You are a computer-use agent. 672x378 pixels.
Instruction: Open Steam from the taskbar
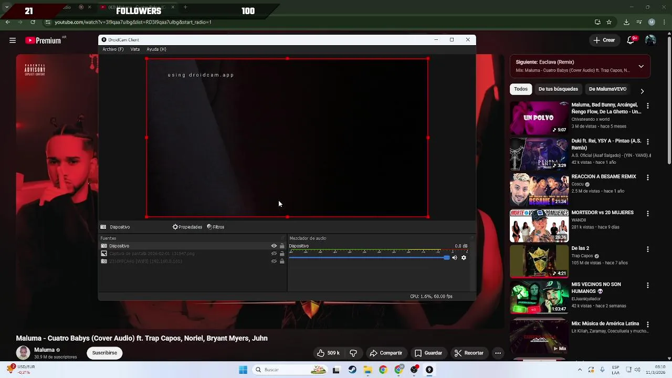pyautogui.click(x=352, y=370)
